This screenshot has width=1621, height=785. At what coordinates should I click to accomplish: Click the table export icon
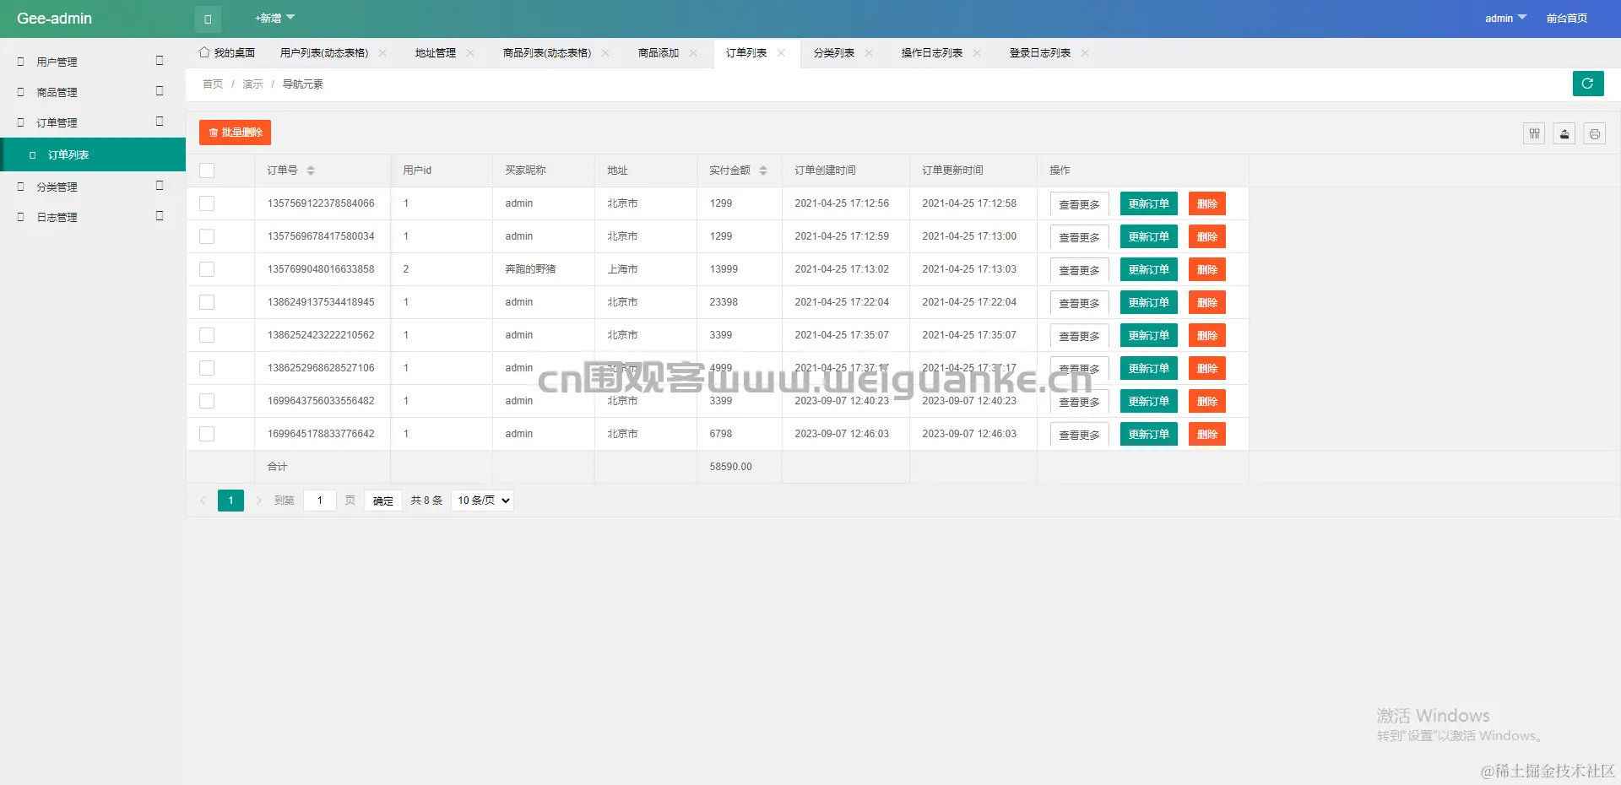(1564, 133)
